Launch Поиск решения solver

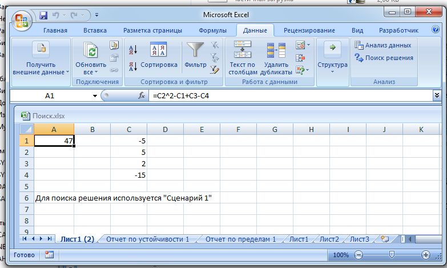pos(384,58)
